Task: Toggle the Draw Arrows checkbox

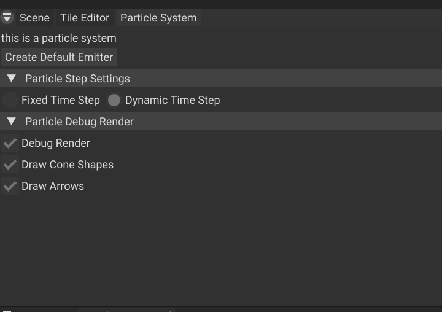Action: point(10,186)
